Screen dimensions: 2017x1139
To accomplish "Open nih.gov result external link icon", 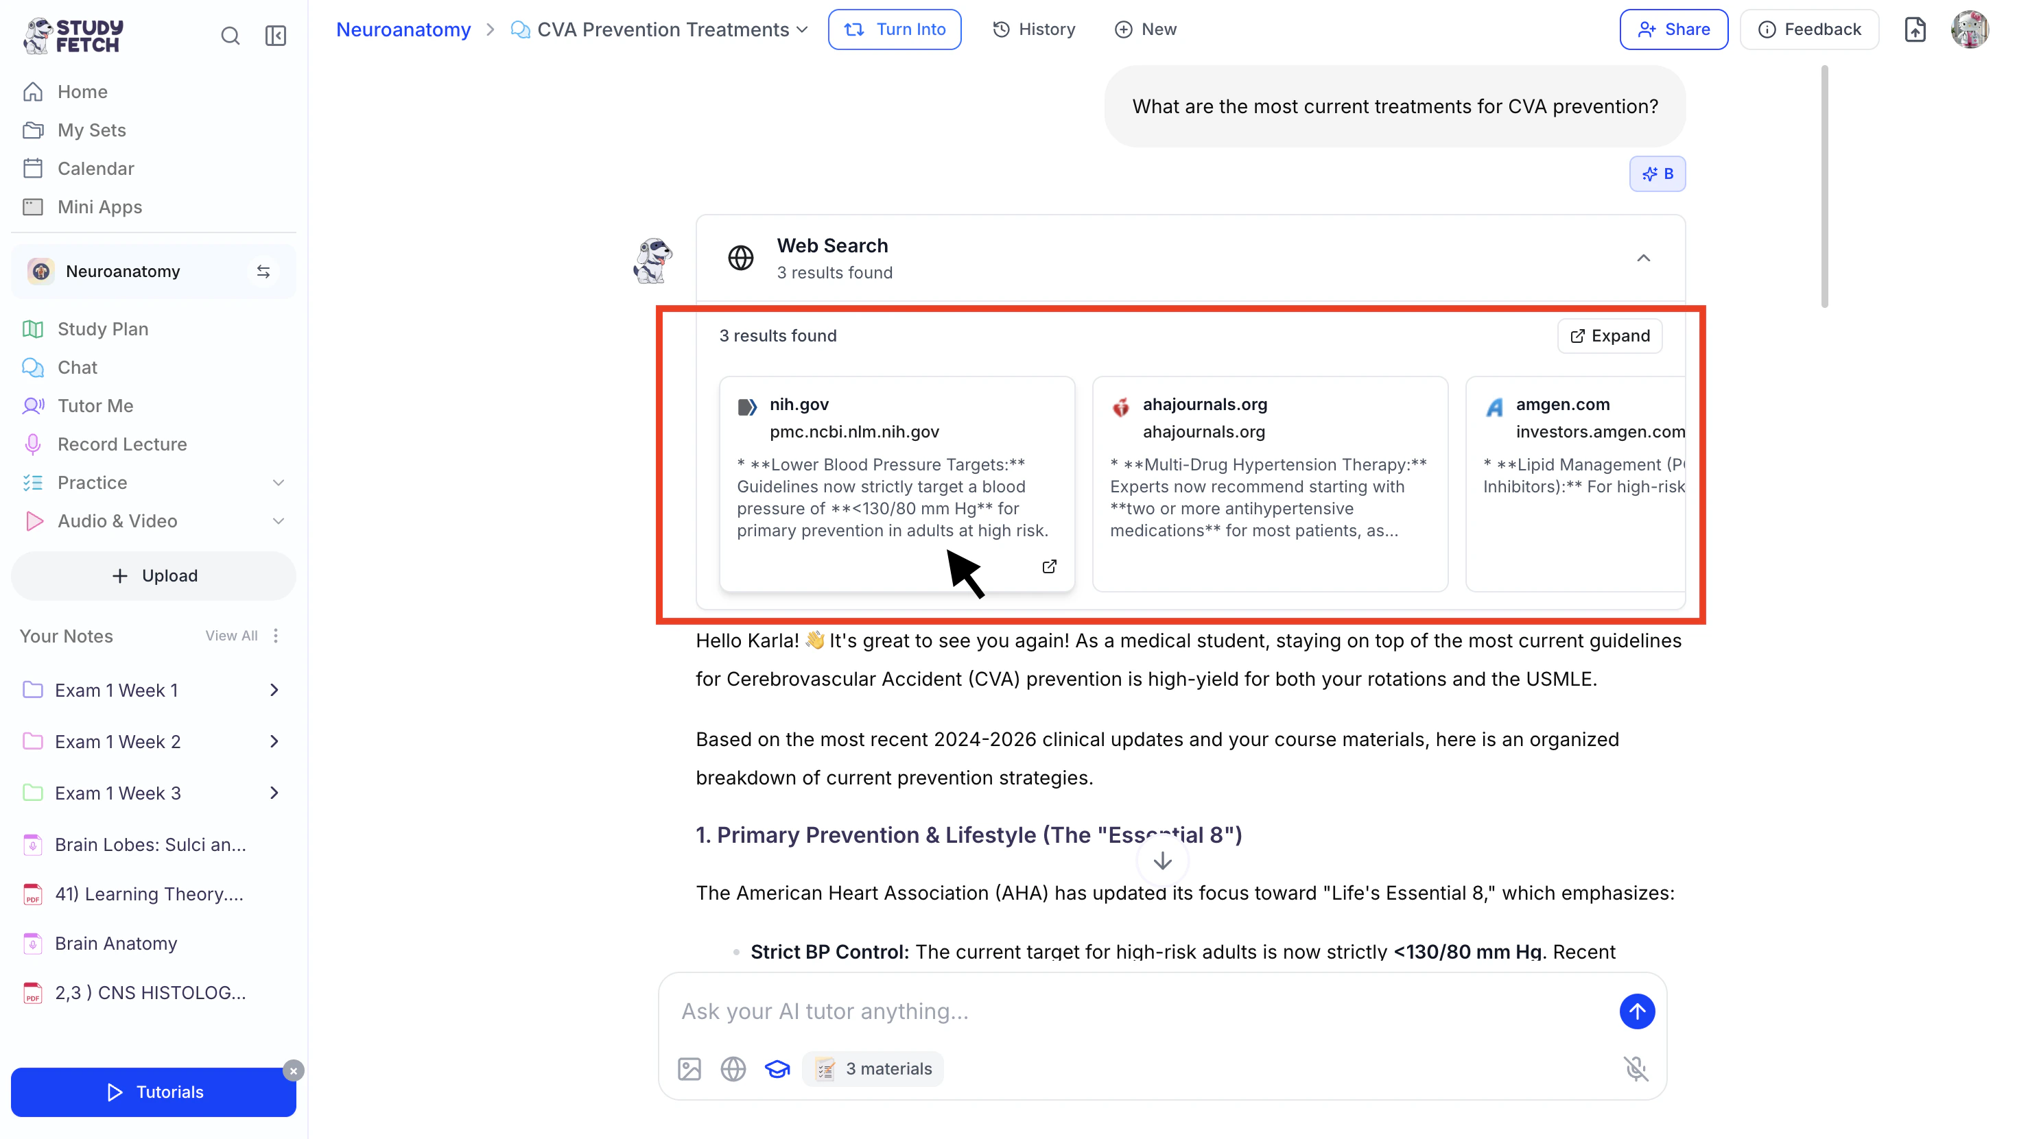I will click(1049, 566).
